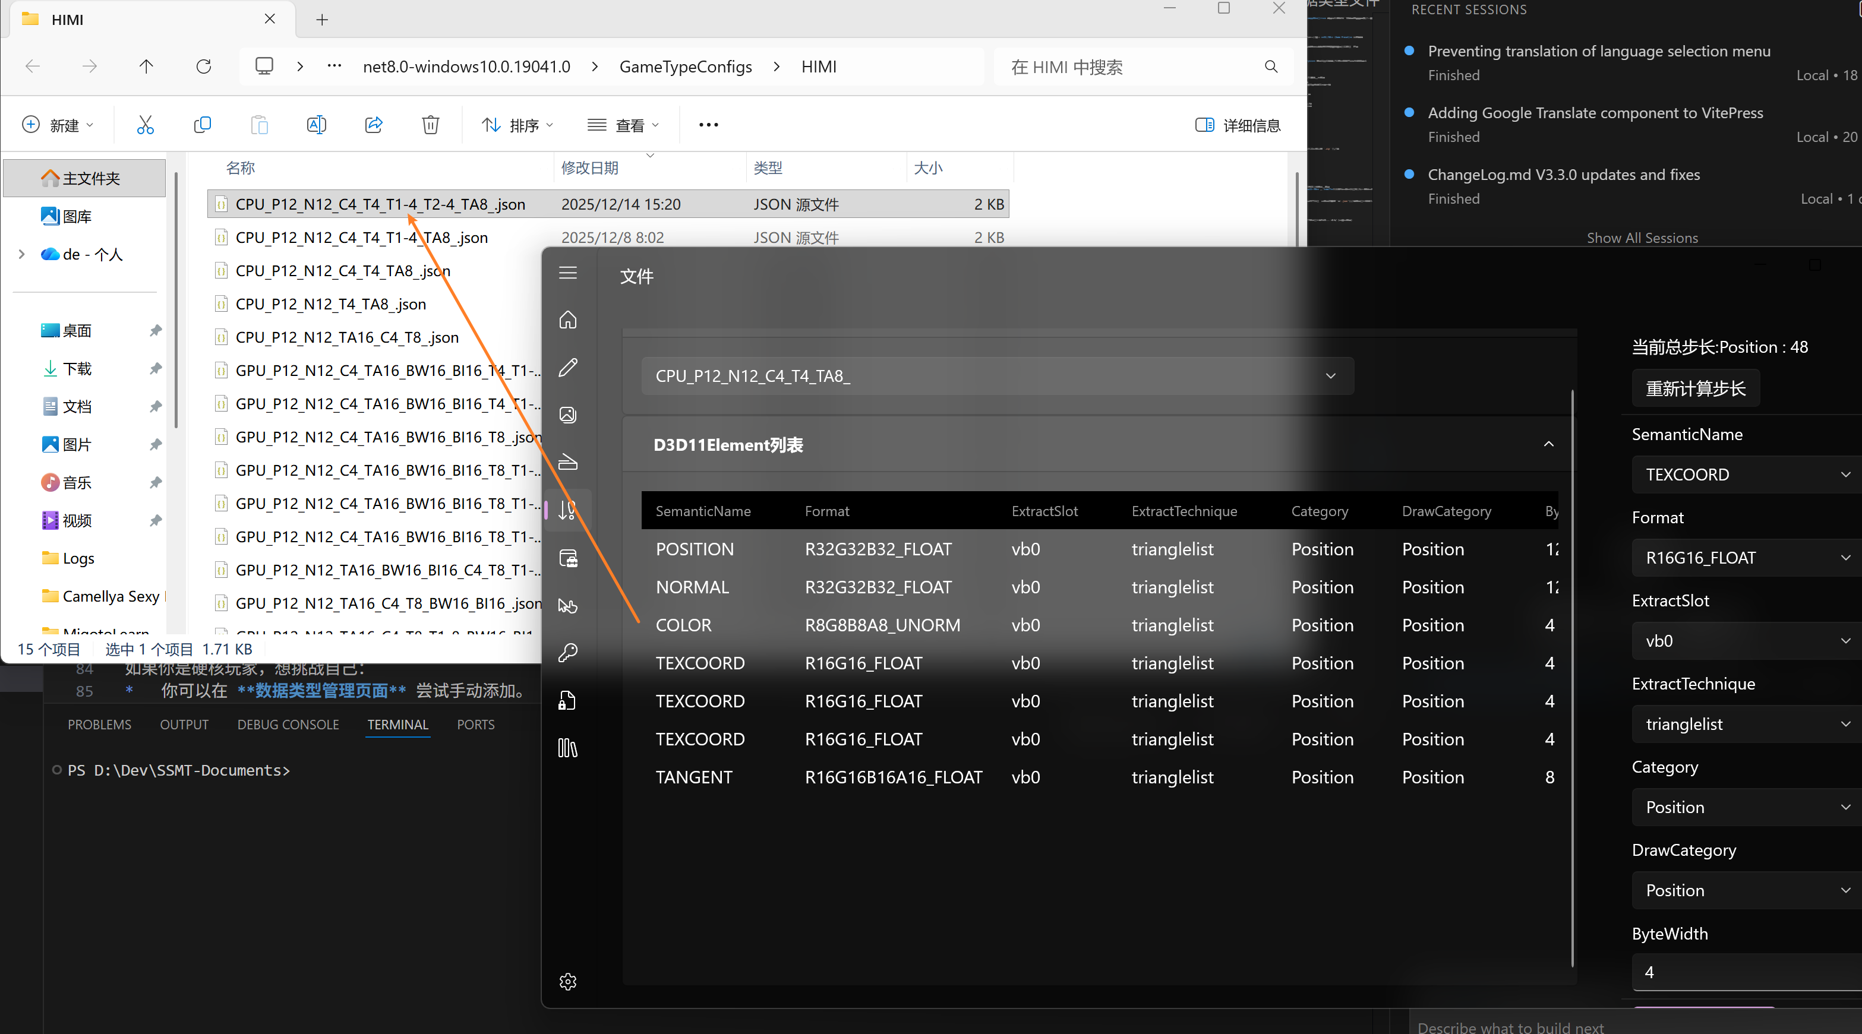Collapse the D3D11Element列表 section
Screen dimensions: 1862x1034
(1548, 444)
